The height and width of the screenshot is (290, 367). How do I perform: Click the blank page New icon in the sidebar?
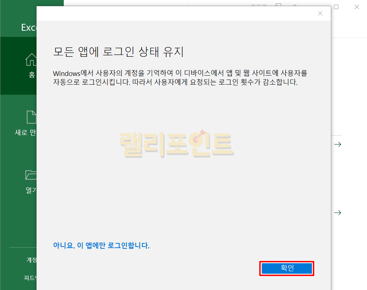click(x=32, y=117)
